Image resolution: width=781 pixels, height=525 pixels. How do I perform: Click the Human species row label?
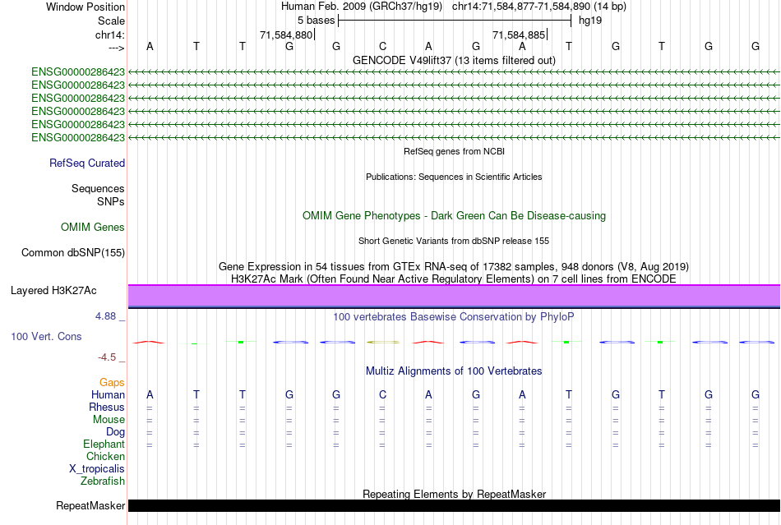[108, 394]
